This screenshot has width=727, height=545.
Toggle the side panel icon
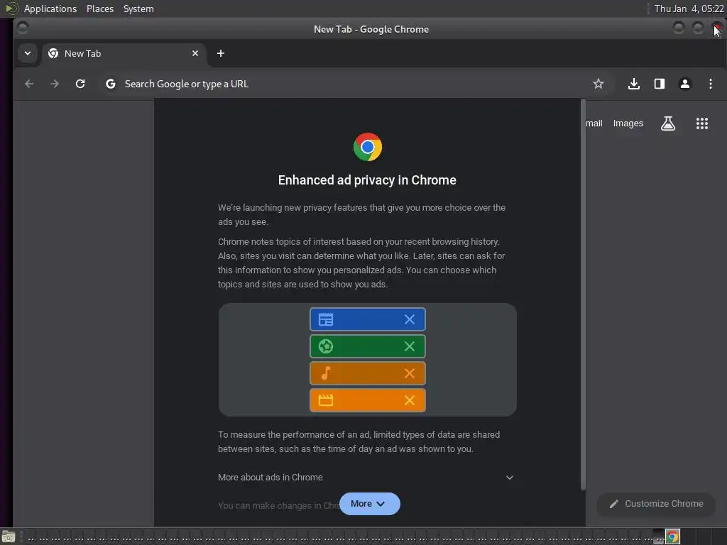click(x=660, y=84)
